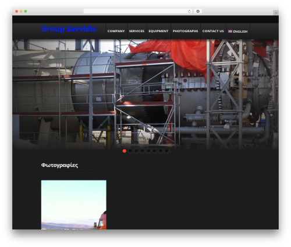Click the red close window dot
Screen dimensions: 291x247
click(17, 12)
